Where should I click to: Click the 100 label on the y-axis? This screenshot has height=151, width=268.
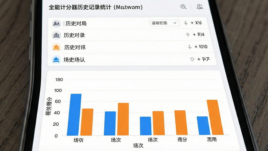(x=58, y=90)
